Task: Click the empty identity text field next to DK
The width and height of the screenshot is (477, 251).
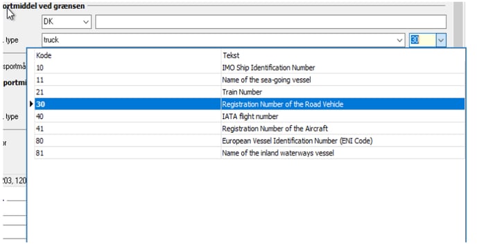Action: [x=271, y=22]
